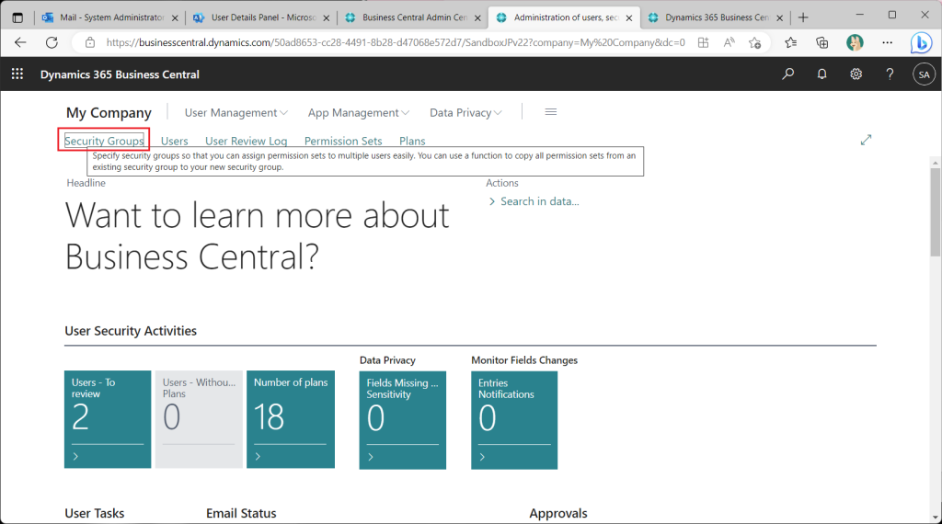Open browser settings and more ellipsis
Image resolution: width=942 pixels, height=524 pixels.
pyautogui.click(x=888, y=42)
